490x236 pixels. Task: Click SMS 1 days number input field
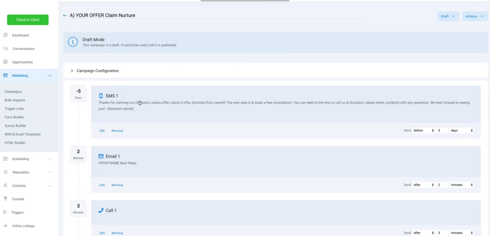coord(441,131)
